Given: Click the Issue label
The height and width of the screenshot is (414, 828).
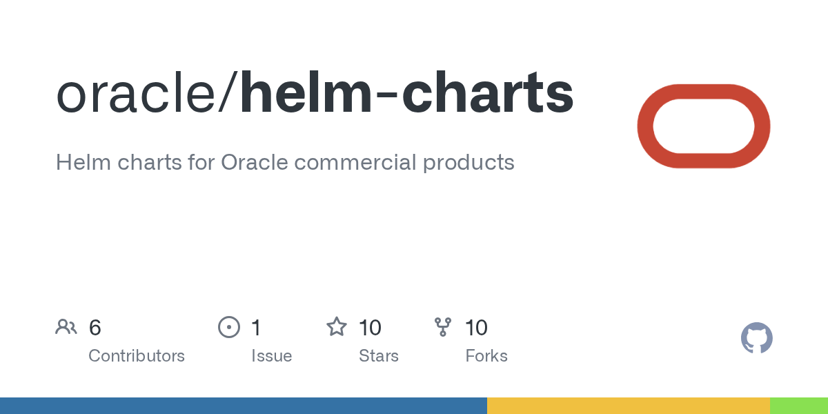Looking at the screenshot, I should click(271, 356).
